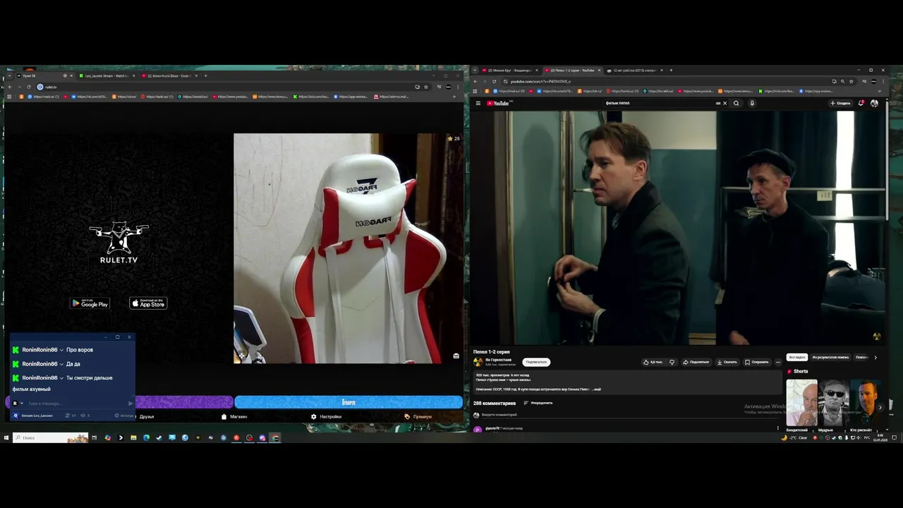Click Скачать download button
This screenshot has width=903, height=508.
pyautogui.click(x=727, y=362)
